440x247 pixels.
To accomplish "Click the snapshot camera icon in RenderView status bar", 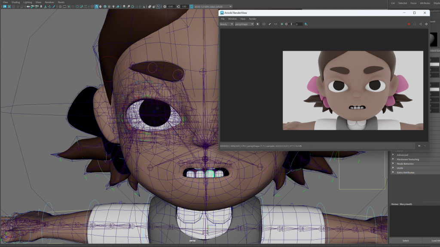I will pos(419,146).
